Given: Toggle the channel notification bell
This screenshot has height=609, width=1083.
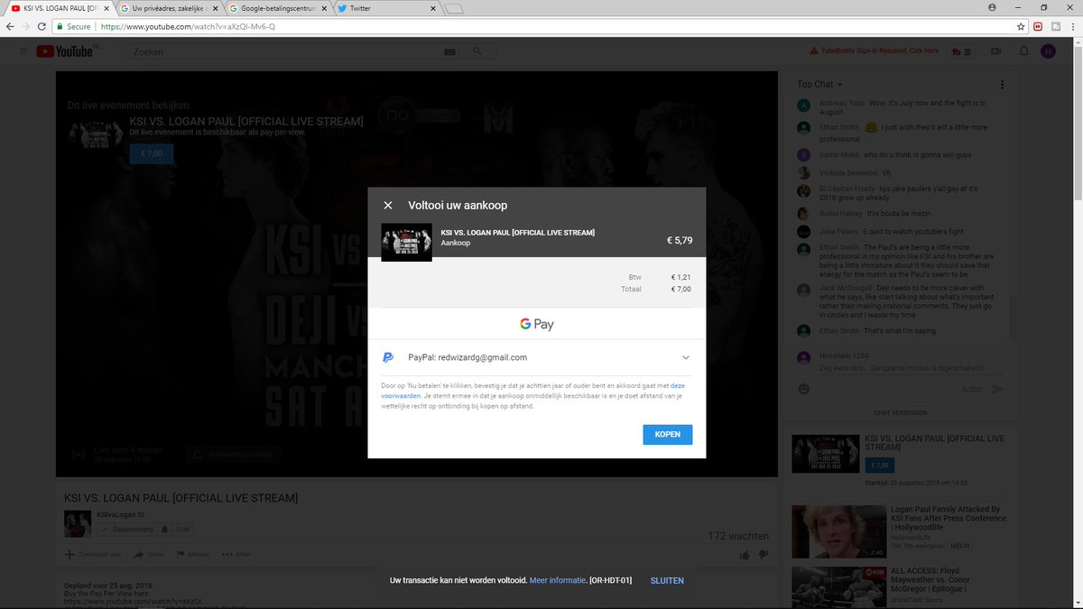Looking at the screenshot, I should 164,530.
